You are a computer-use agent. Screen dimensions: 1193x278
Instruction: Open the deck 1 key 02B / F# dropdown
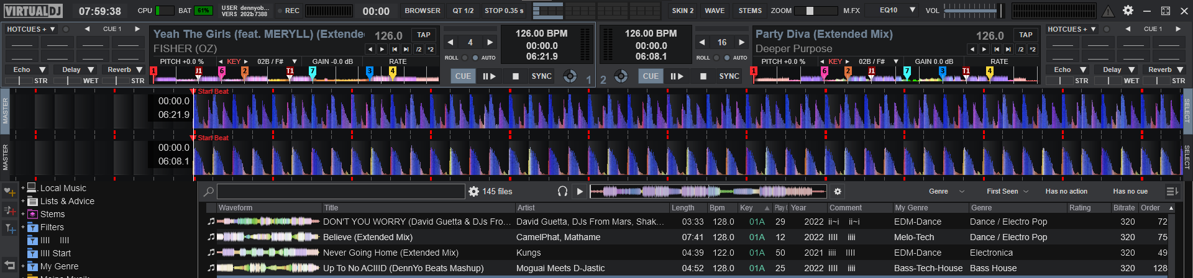point(276,61)
